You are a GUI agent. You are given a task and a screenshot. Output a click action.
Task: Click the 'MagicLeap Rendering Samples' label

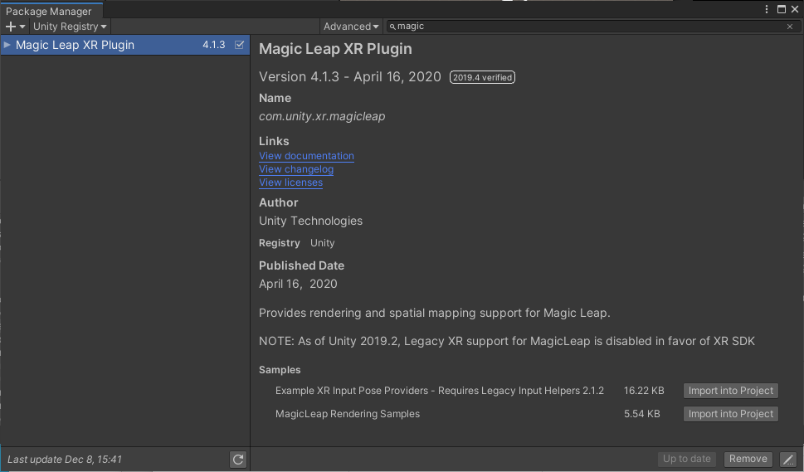348,414
